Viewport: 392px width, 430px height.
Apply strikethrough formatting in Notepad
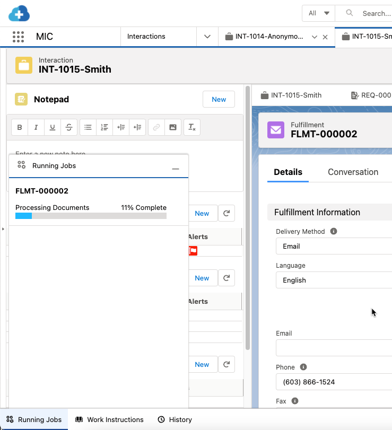(x=68, y=127)
